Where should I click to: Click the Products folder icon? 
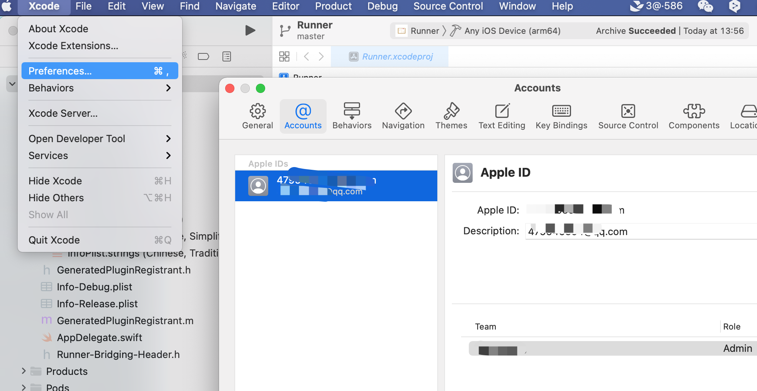[36, 371]
